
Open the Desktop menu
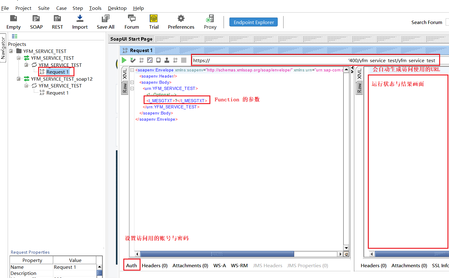pyautogui.click(x=117, y=8)
